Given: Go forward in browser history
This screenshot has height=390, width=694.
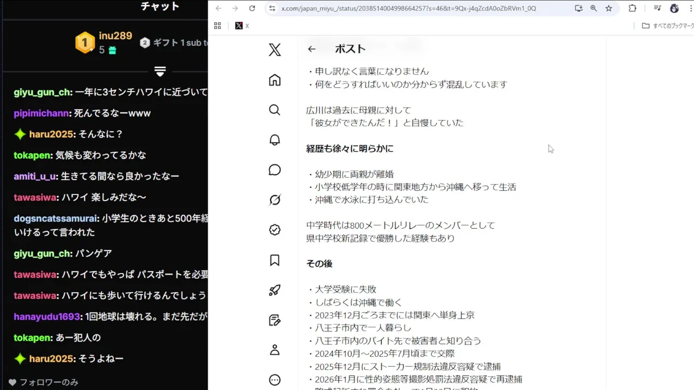Looking at the screenshot, I should (235, 8).
